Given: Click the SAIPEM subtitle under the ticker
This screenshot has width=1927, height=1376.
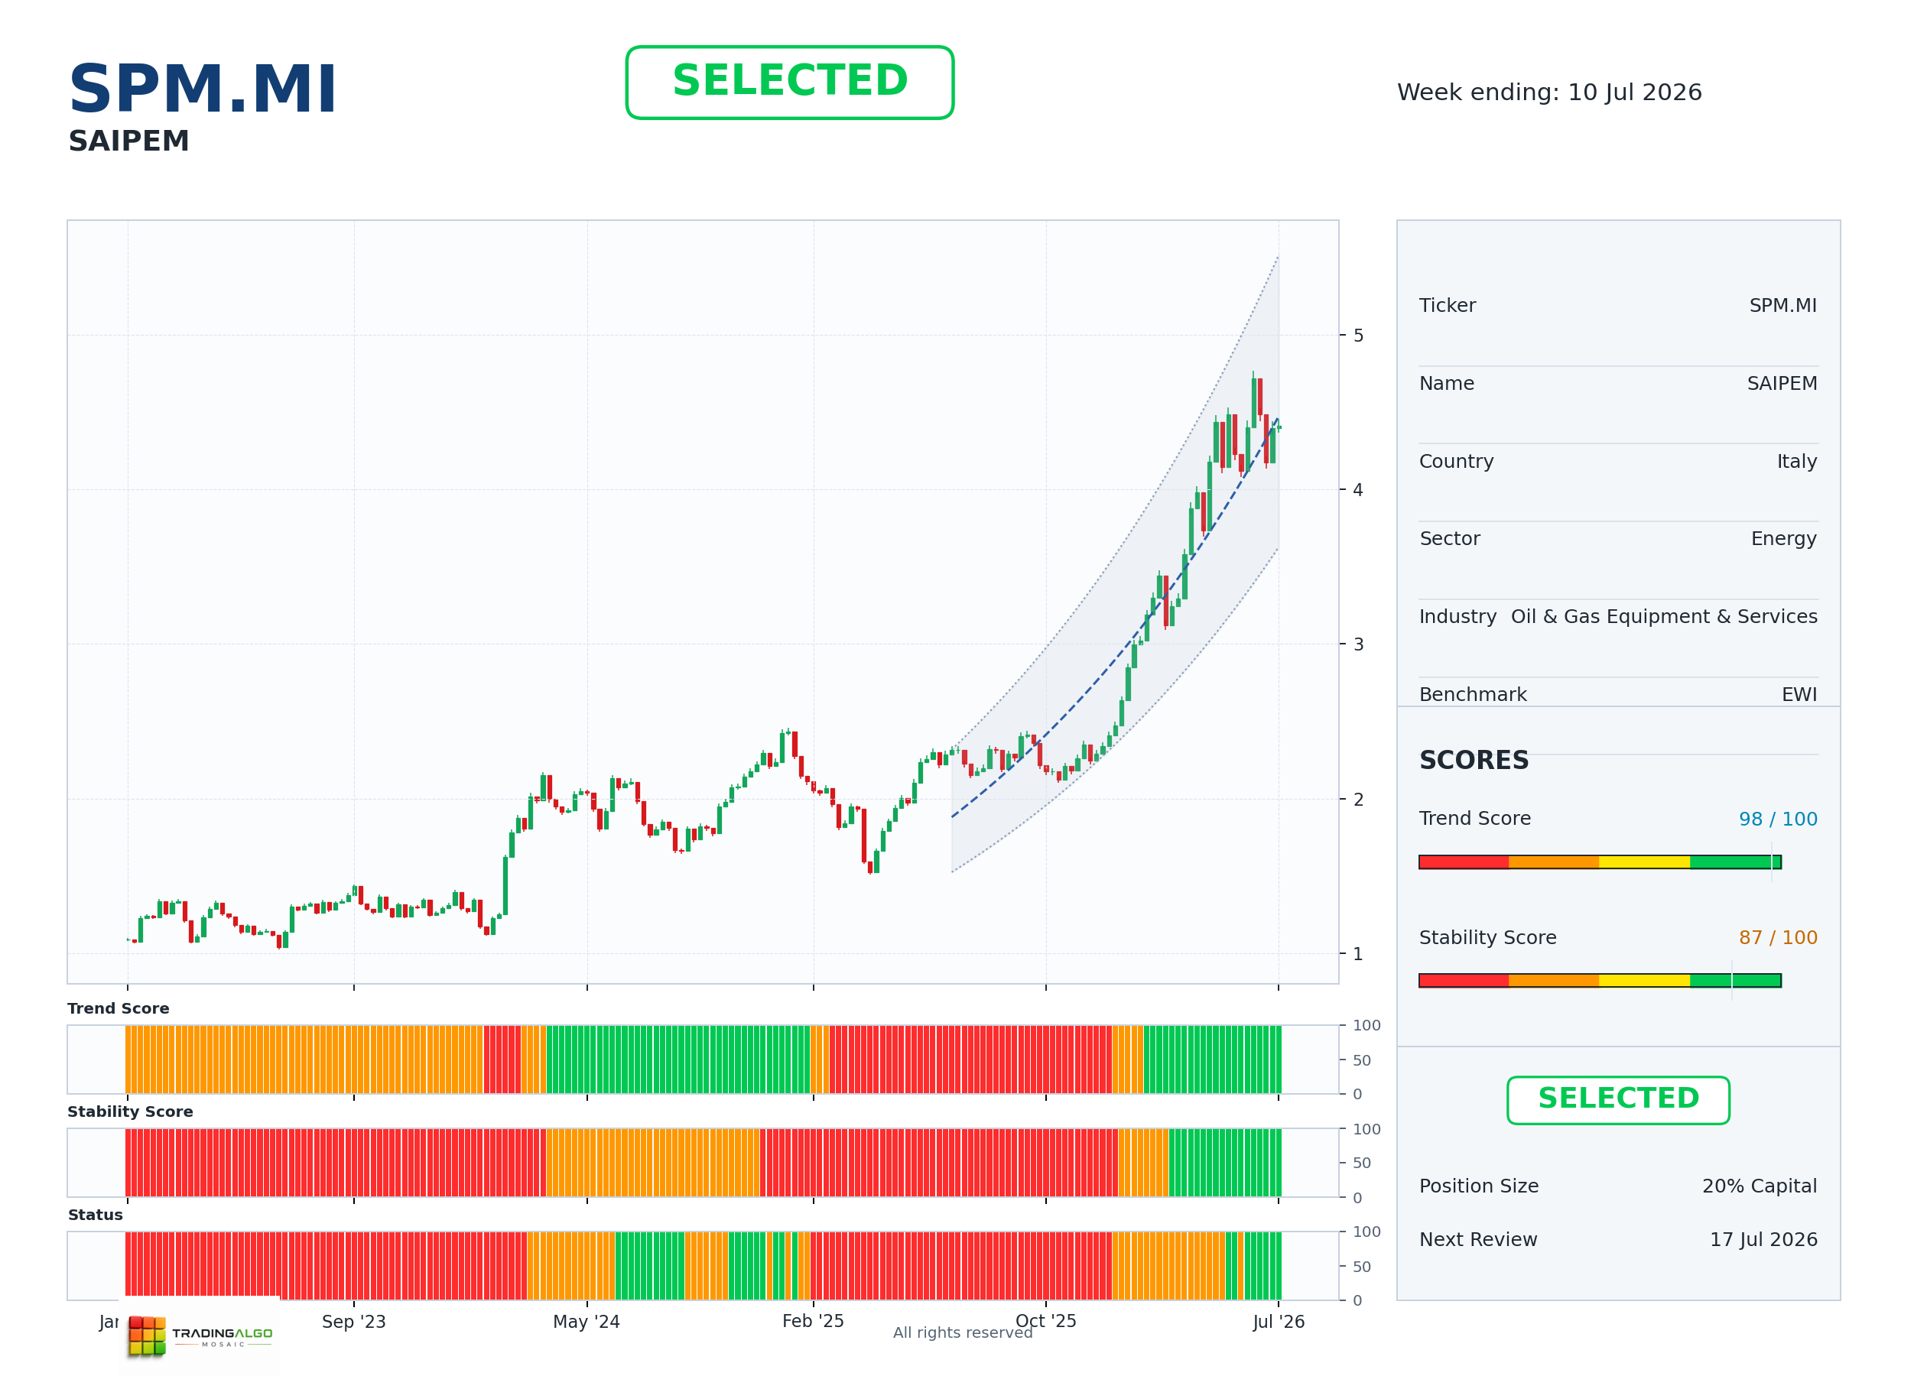Looking at the screenshot, I should (x=128, y=141).
